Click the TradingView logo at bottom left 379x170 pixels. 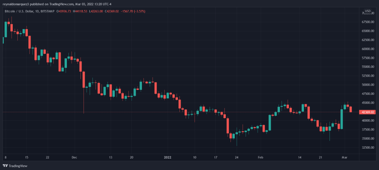(15, 166)
